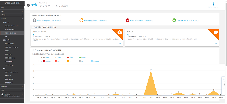The height and width of the screenshot is (104, 227).
Task: Click the green checkmark applications status icon
Action: pyautogui.click(x=174, y=20)
